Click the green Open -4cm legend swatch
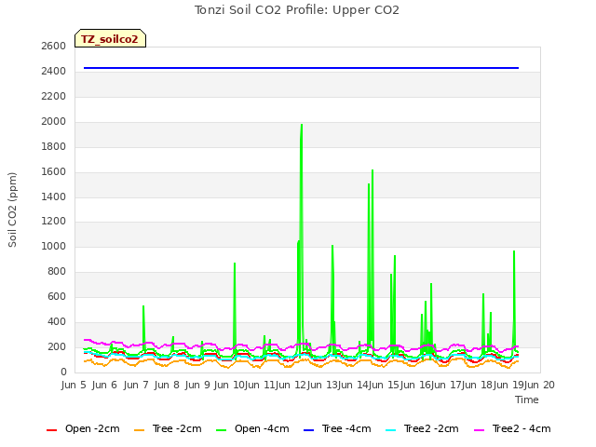596x447 pixels. tap(221, 430)
